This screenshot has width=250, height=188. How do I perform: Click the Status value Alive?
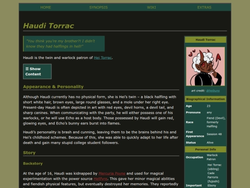tap(210, 143)
